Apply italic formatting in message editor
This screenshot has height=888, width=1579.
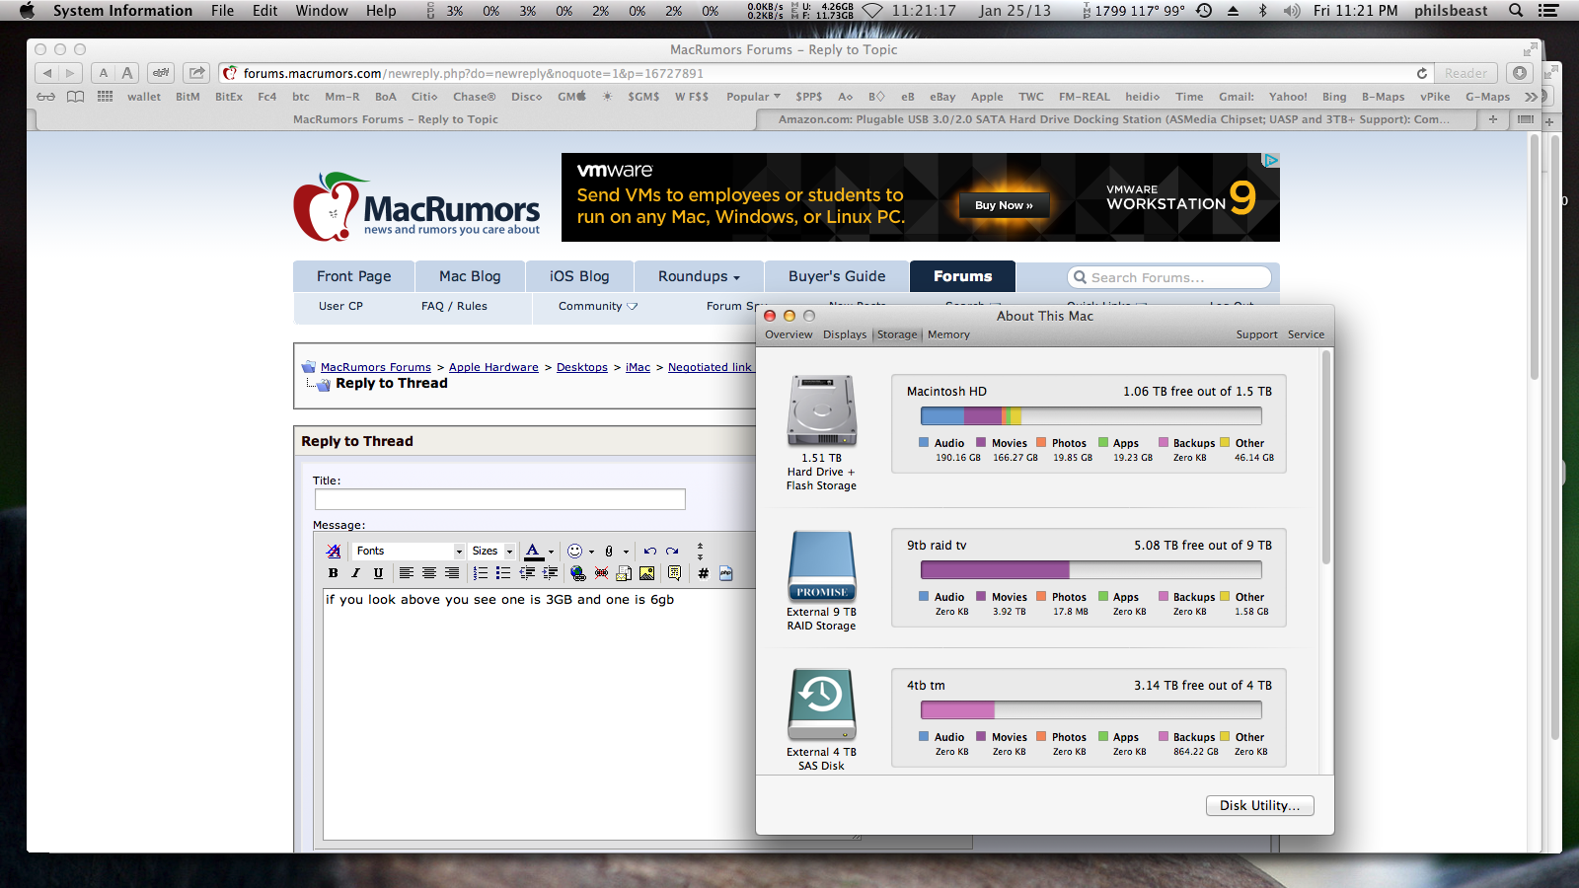point(355,573)
